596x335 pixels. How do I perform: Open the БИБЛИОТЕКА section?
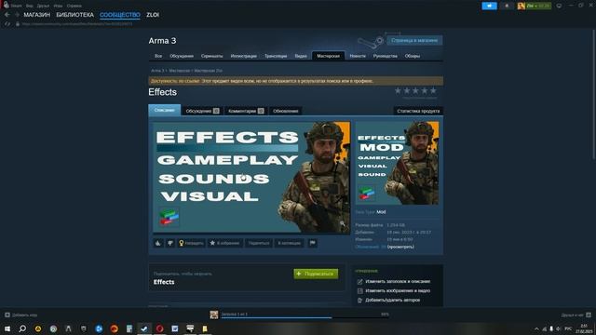coord(74,15)
